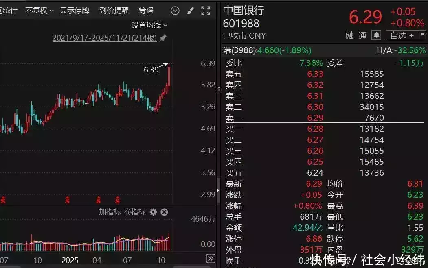The image size is (428, 268).
Task: Remove the volume indicator with the X icon
Action: (164, 212)
